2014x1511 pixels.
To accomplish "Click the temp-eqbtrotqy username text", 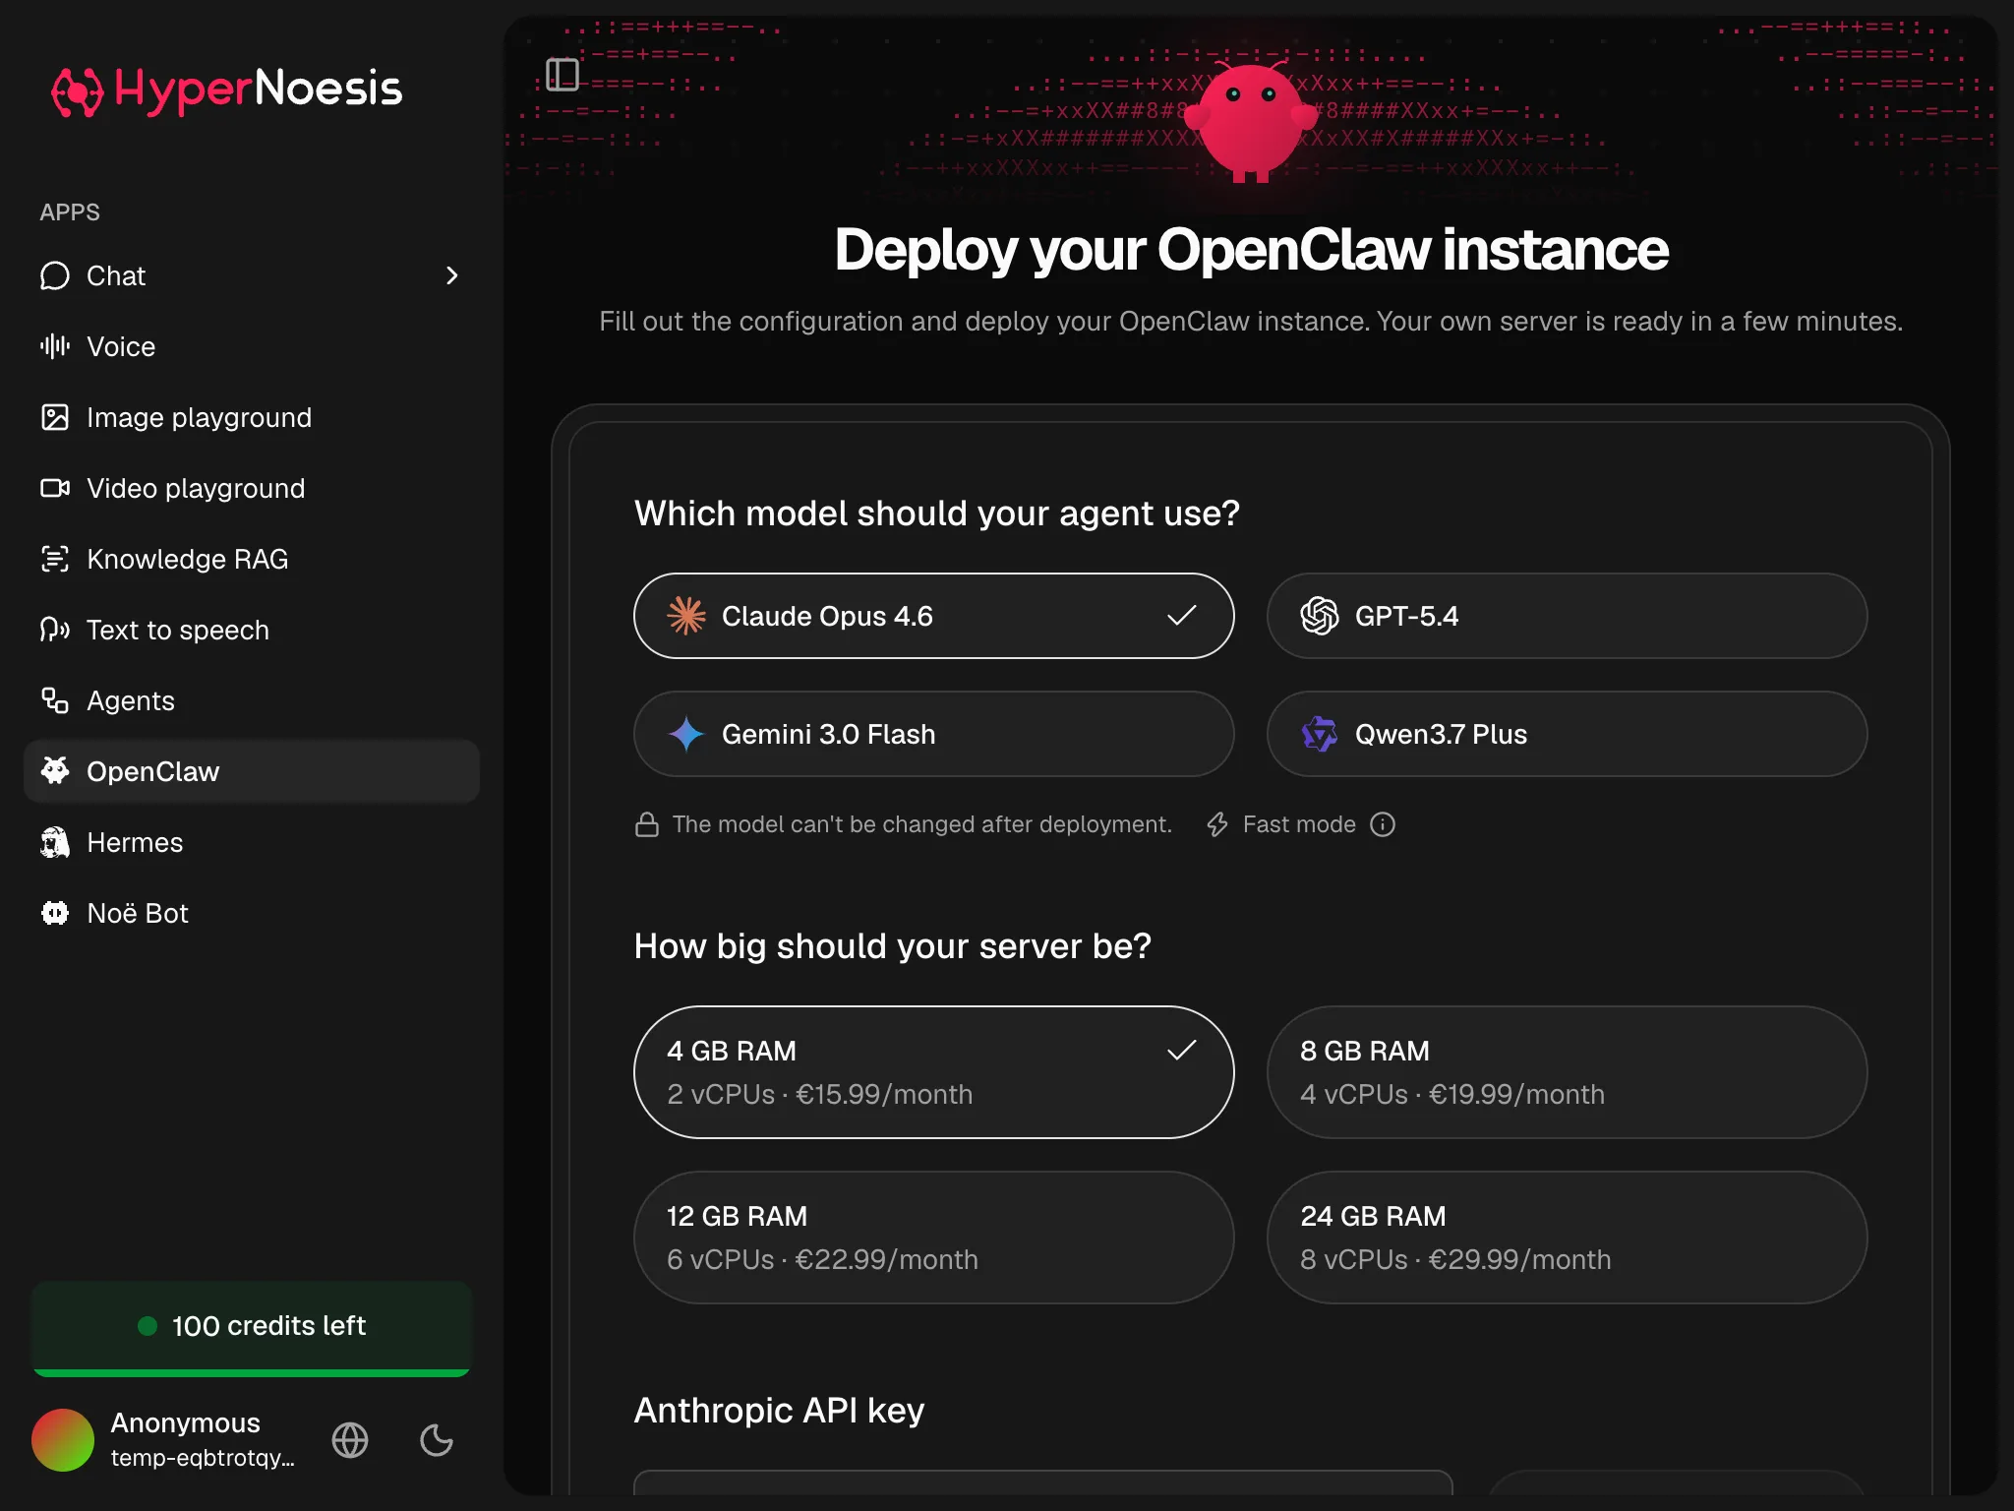I will (203, 1458).
